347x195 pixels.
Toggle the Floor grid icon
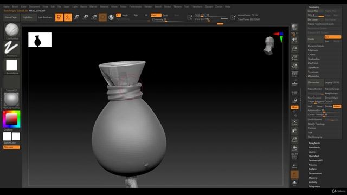pos(294,83)
